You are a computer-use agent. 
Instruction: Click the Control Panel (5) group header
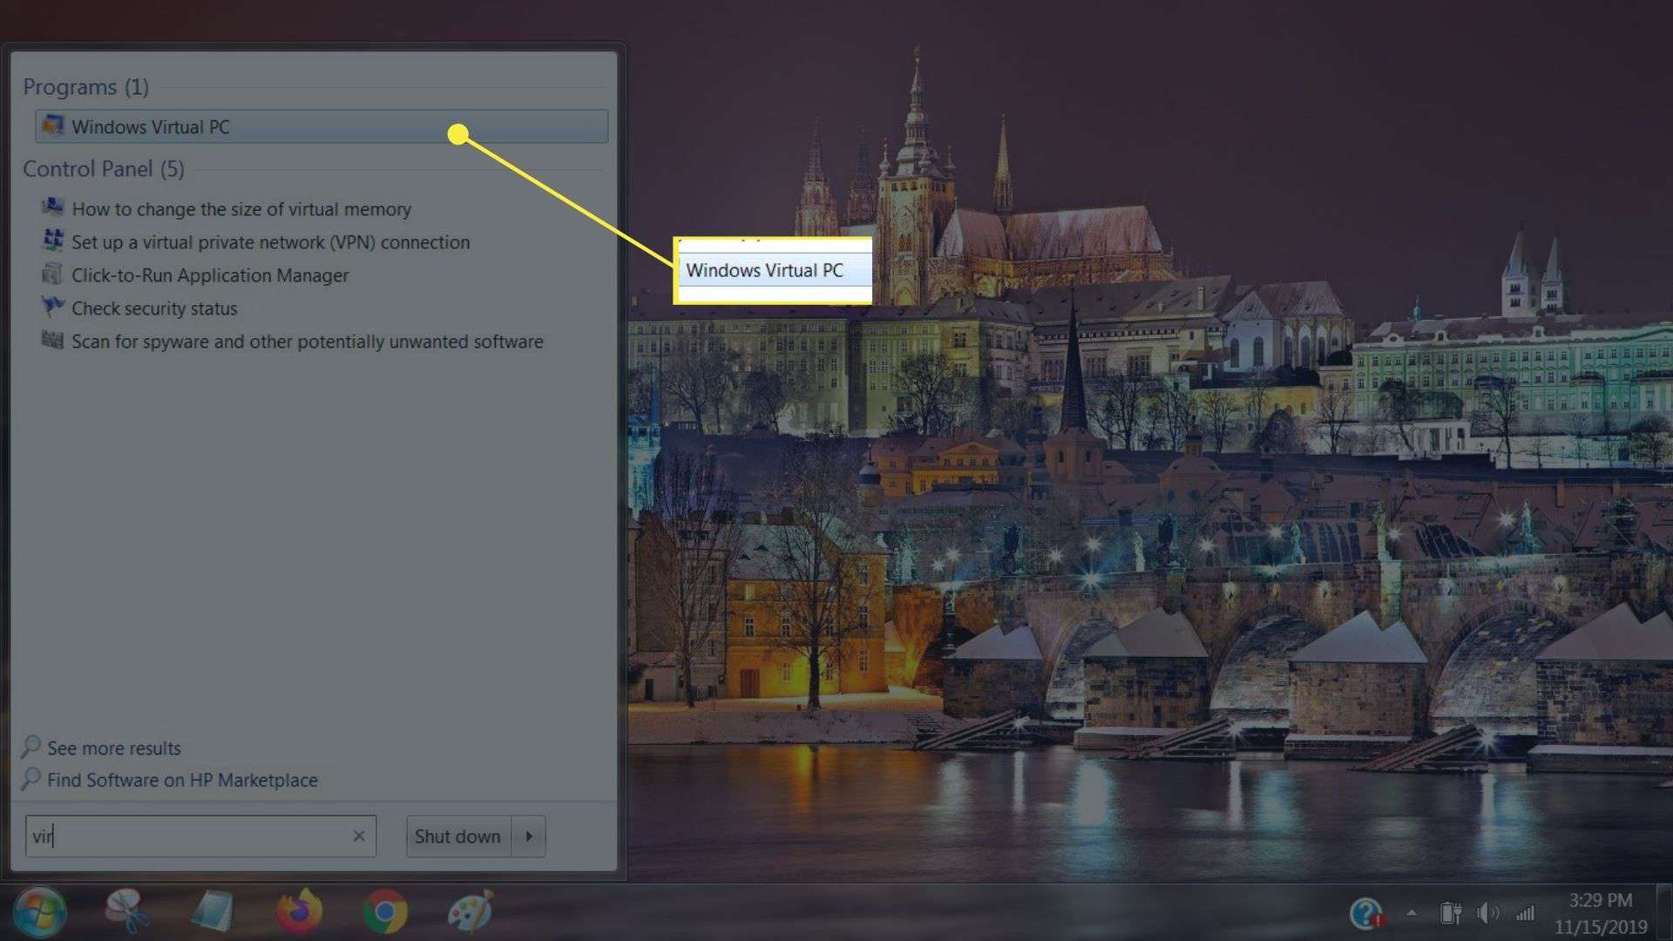pos(104,169)
